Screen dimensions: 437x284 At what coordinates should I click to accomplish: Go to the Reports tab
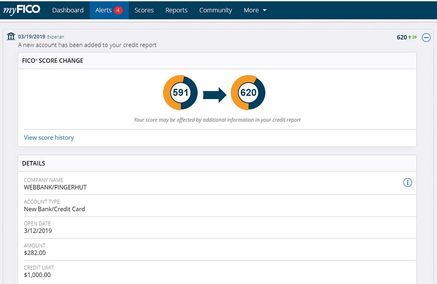(x=176, y=10)
